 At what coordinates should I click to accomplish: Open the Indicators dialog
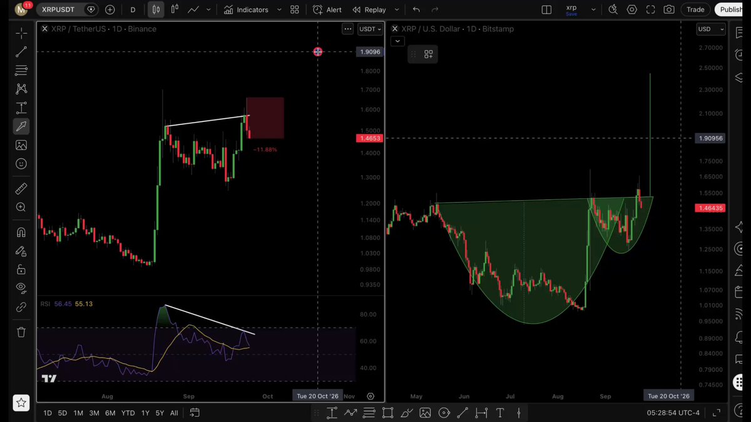(246, 9)
